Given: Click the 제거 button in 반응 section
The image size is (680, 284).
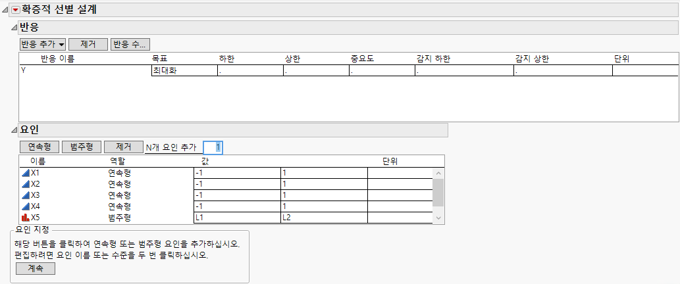Looking at the screenshot, I should (x=88, y=44).
